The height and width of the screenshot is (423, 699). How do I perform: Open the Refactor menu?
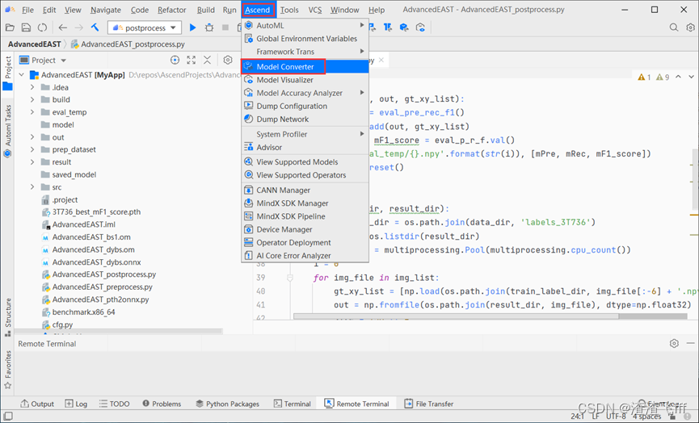[171, 10]
